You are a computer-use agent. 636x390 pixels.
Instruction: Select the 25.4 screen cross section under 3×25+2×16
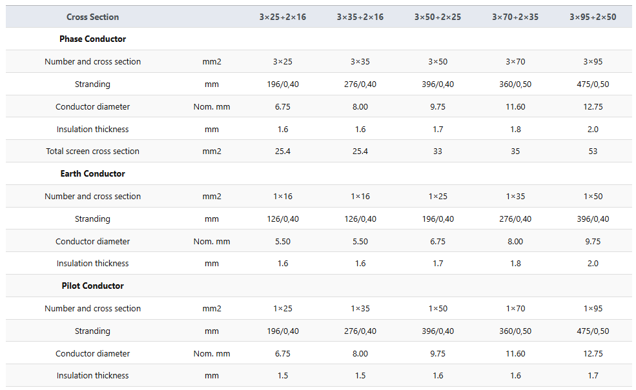point(283,151)
